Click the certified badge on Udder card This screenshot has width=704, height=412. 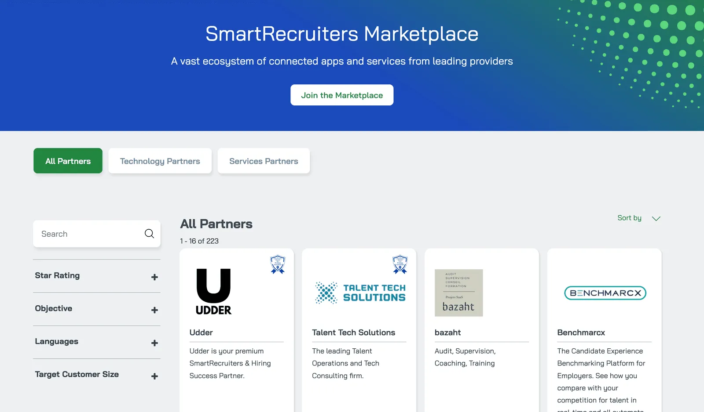(x=278, y=264)
